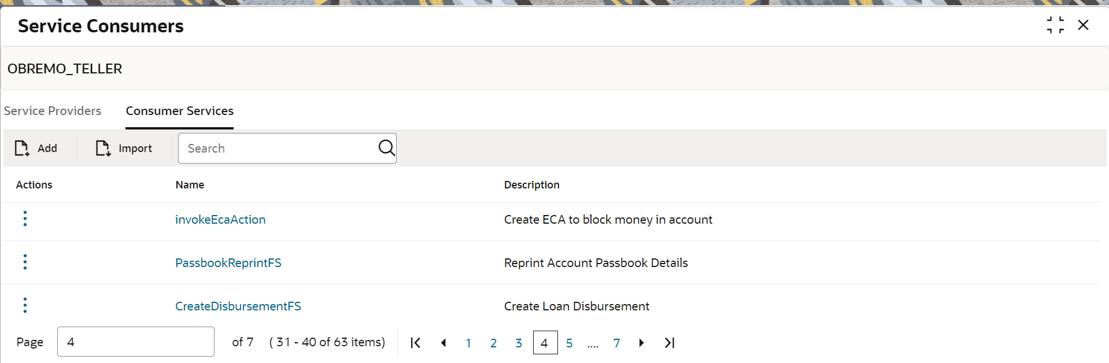Click the search magnifier icon
The height and width of the screenshot is (363, 1109).
pos(386,148)
